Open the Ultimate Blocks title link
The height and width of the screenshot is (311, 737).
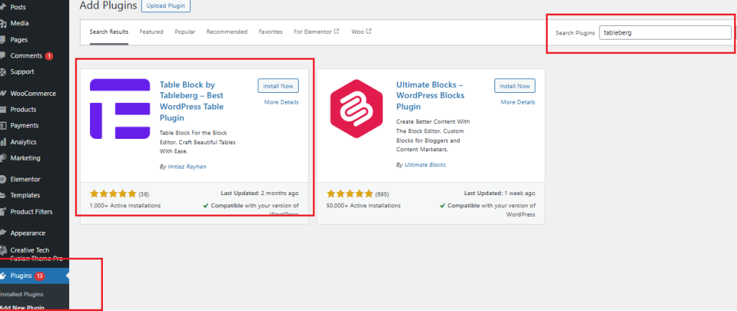click(430, 95)
